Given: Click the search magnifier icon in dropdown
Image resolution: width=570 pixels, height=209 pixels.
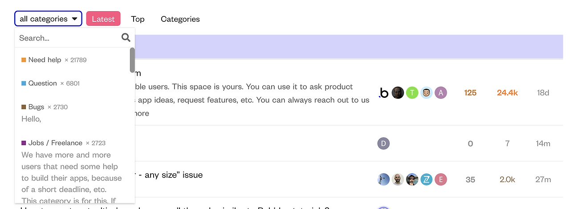Looking at the screenshot, I should (x=126, y=38).
